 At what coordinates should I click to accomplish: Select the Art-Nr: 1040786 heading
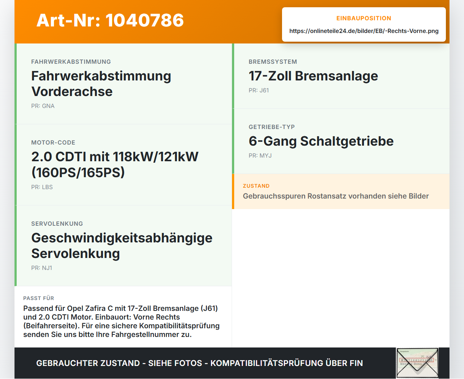click(110, 20)
